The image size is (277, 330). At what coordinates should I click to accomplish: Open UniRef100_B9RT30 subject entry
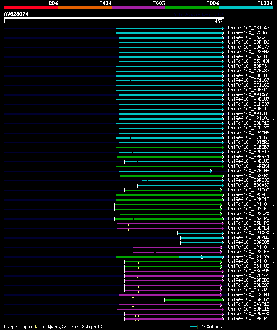coord(248,66)
